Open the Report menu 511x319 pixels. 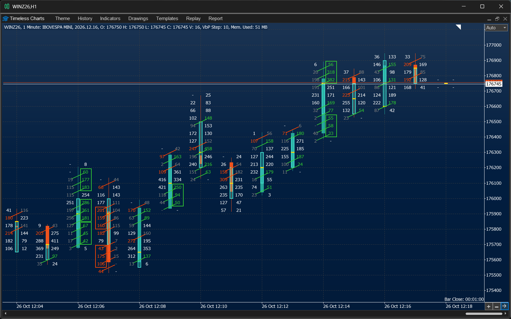tap(216, 19)
